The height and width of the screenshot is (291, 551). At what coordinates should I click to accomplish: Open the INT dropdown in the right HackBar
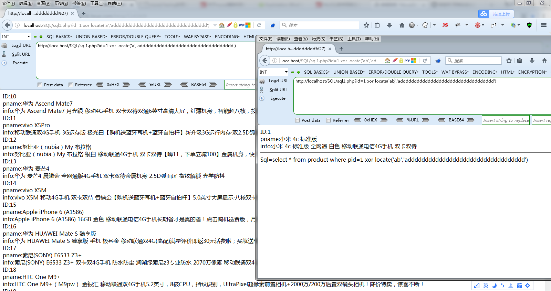[273, 72]
